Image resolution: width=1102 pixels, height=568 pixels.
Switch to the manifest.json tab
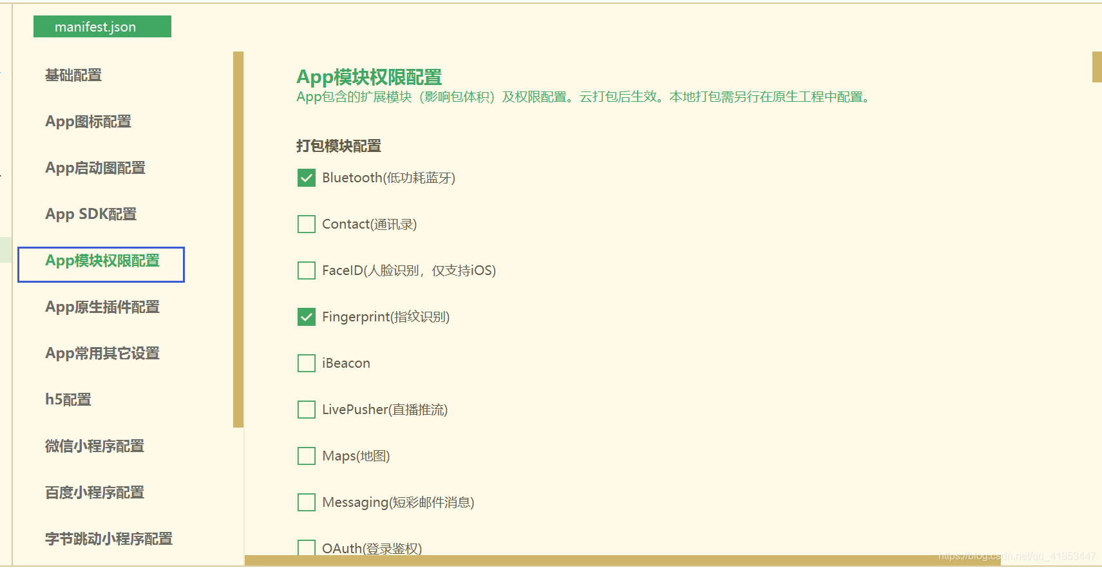[102, 26]
